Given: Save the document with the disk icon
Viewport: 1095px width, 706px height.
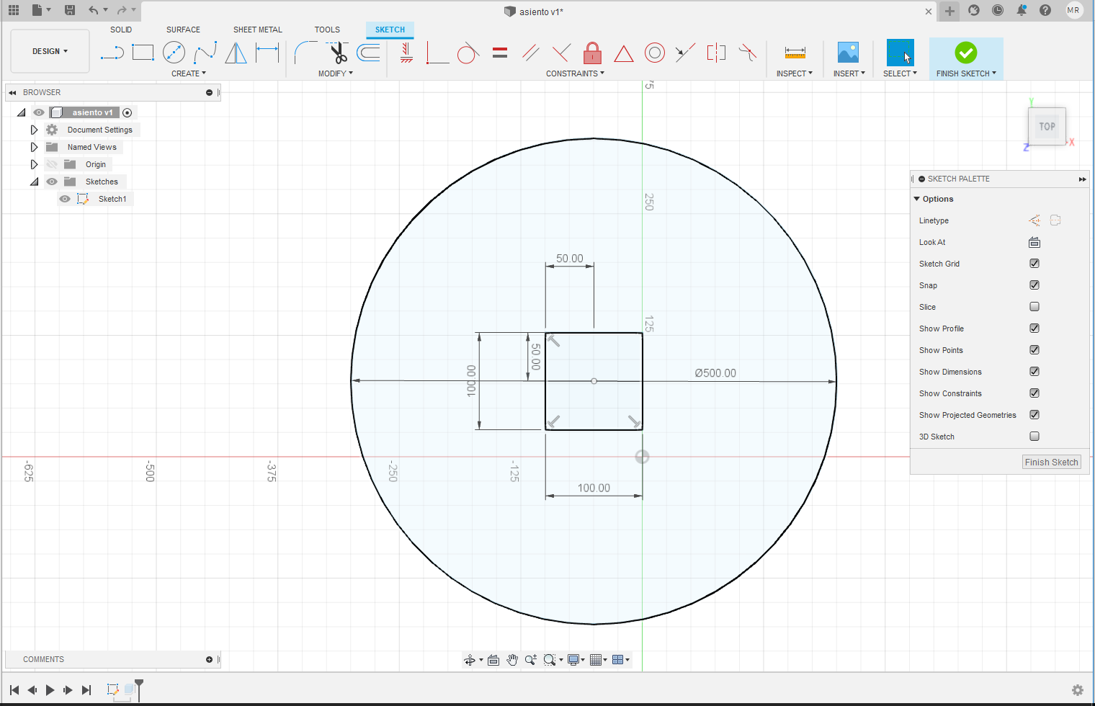Looking at the screenshot, I should tap(70, 10).
